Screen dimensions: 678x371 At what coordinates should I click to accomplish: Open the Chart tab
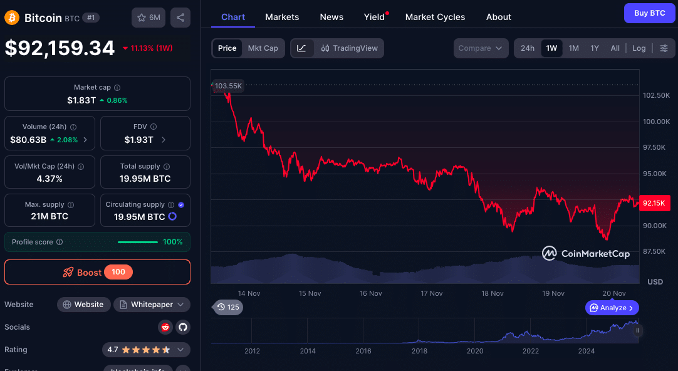coord(233,17)
